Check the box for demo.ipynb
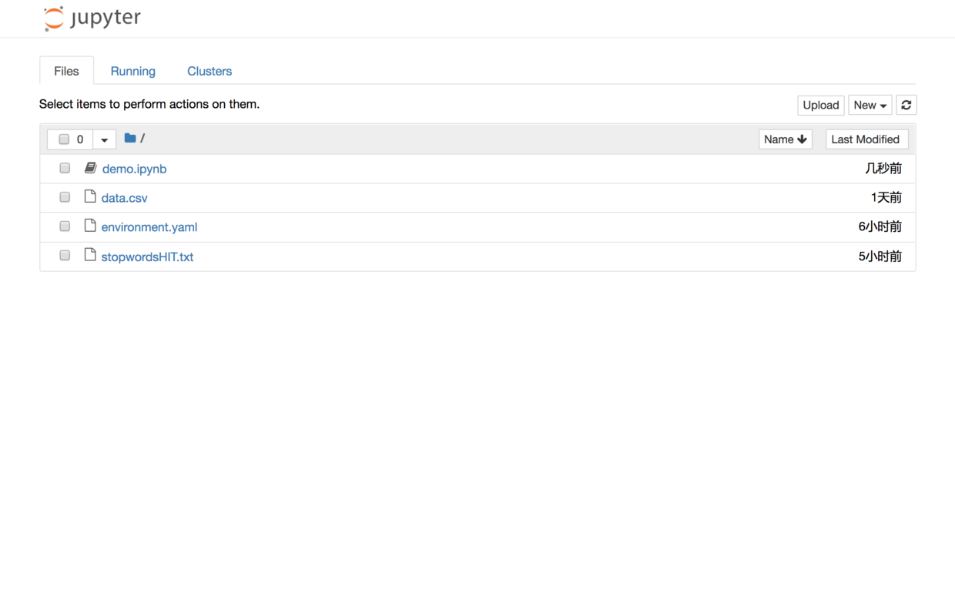955x597 pixels. click(65, 168)
